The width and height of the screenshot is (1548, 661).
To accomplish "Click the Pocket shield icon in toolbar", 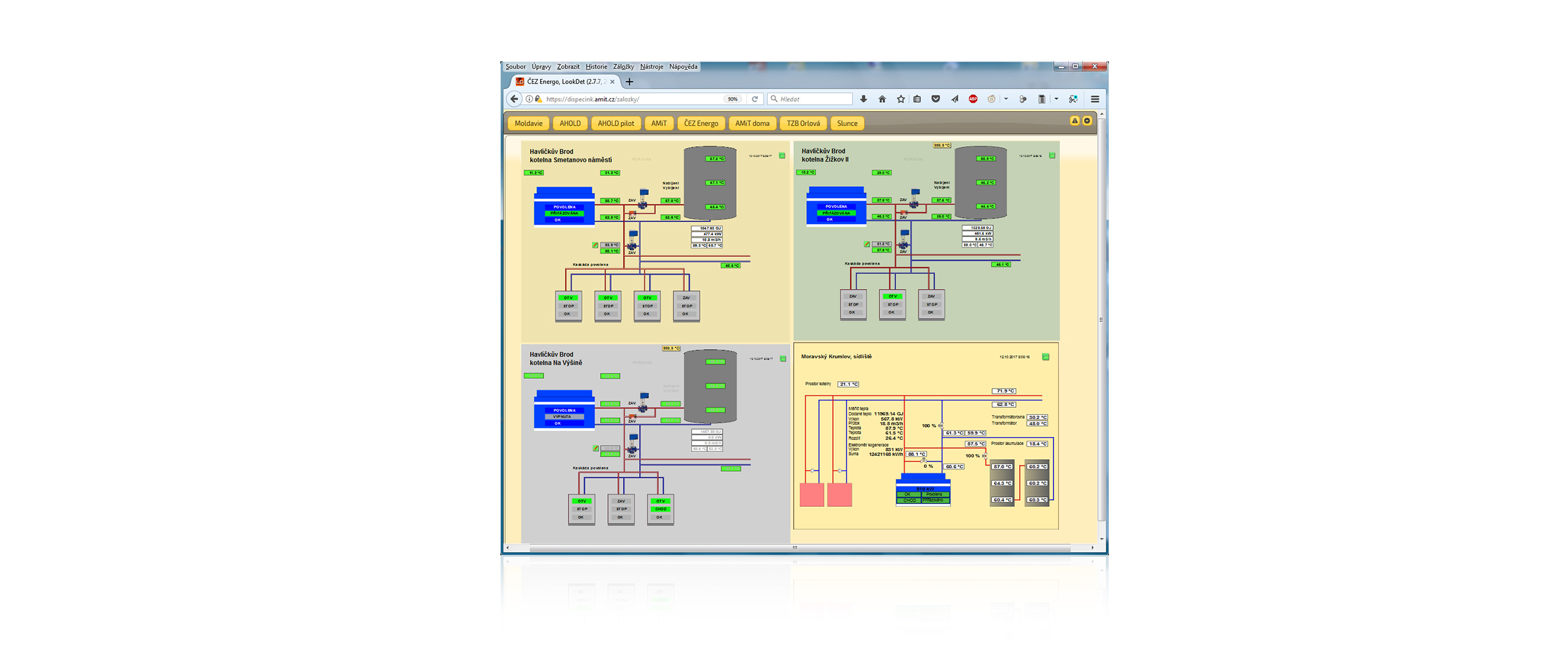I will [936, 99].
